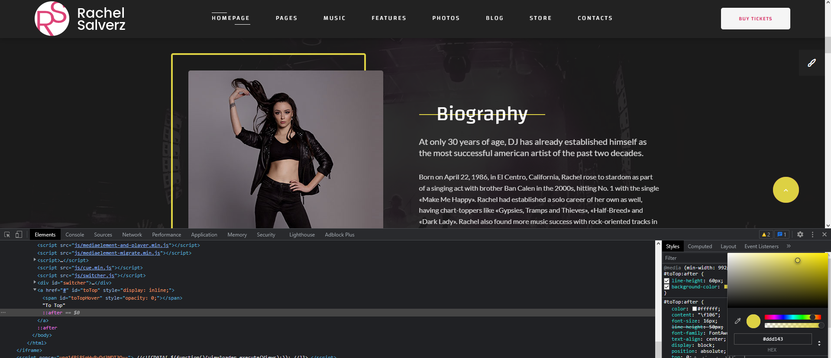Click the yellow scroll-to-top circle
The height and width of the screenshot is (358, 831).
[786, 190]
